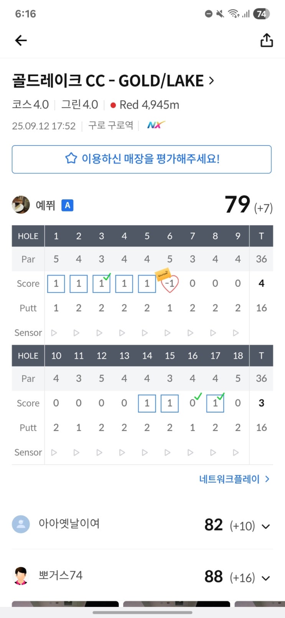Tap 아아옛날이여 default avatar icon
This screenshot has height=618, width=285.
pos(21,524)
